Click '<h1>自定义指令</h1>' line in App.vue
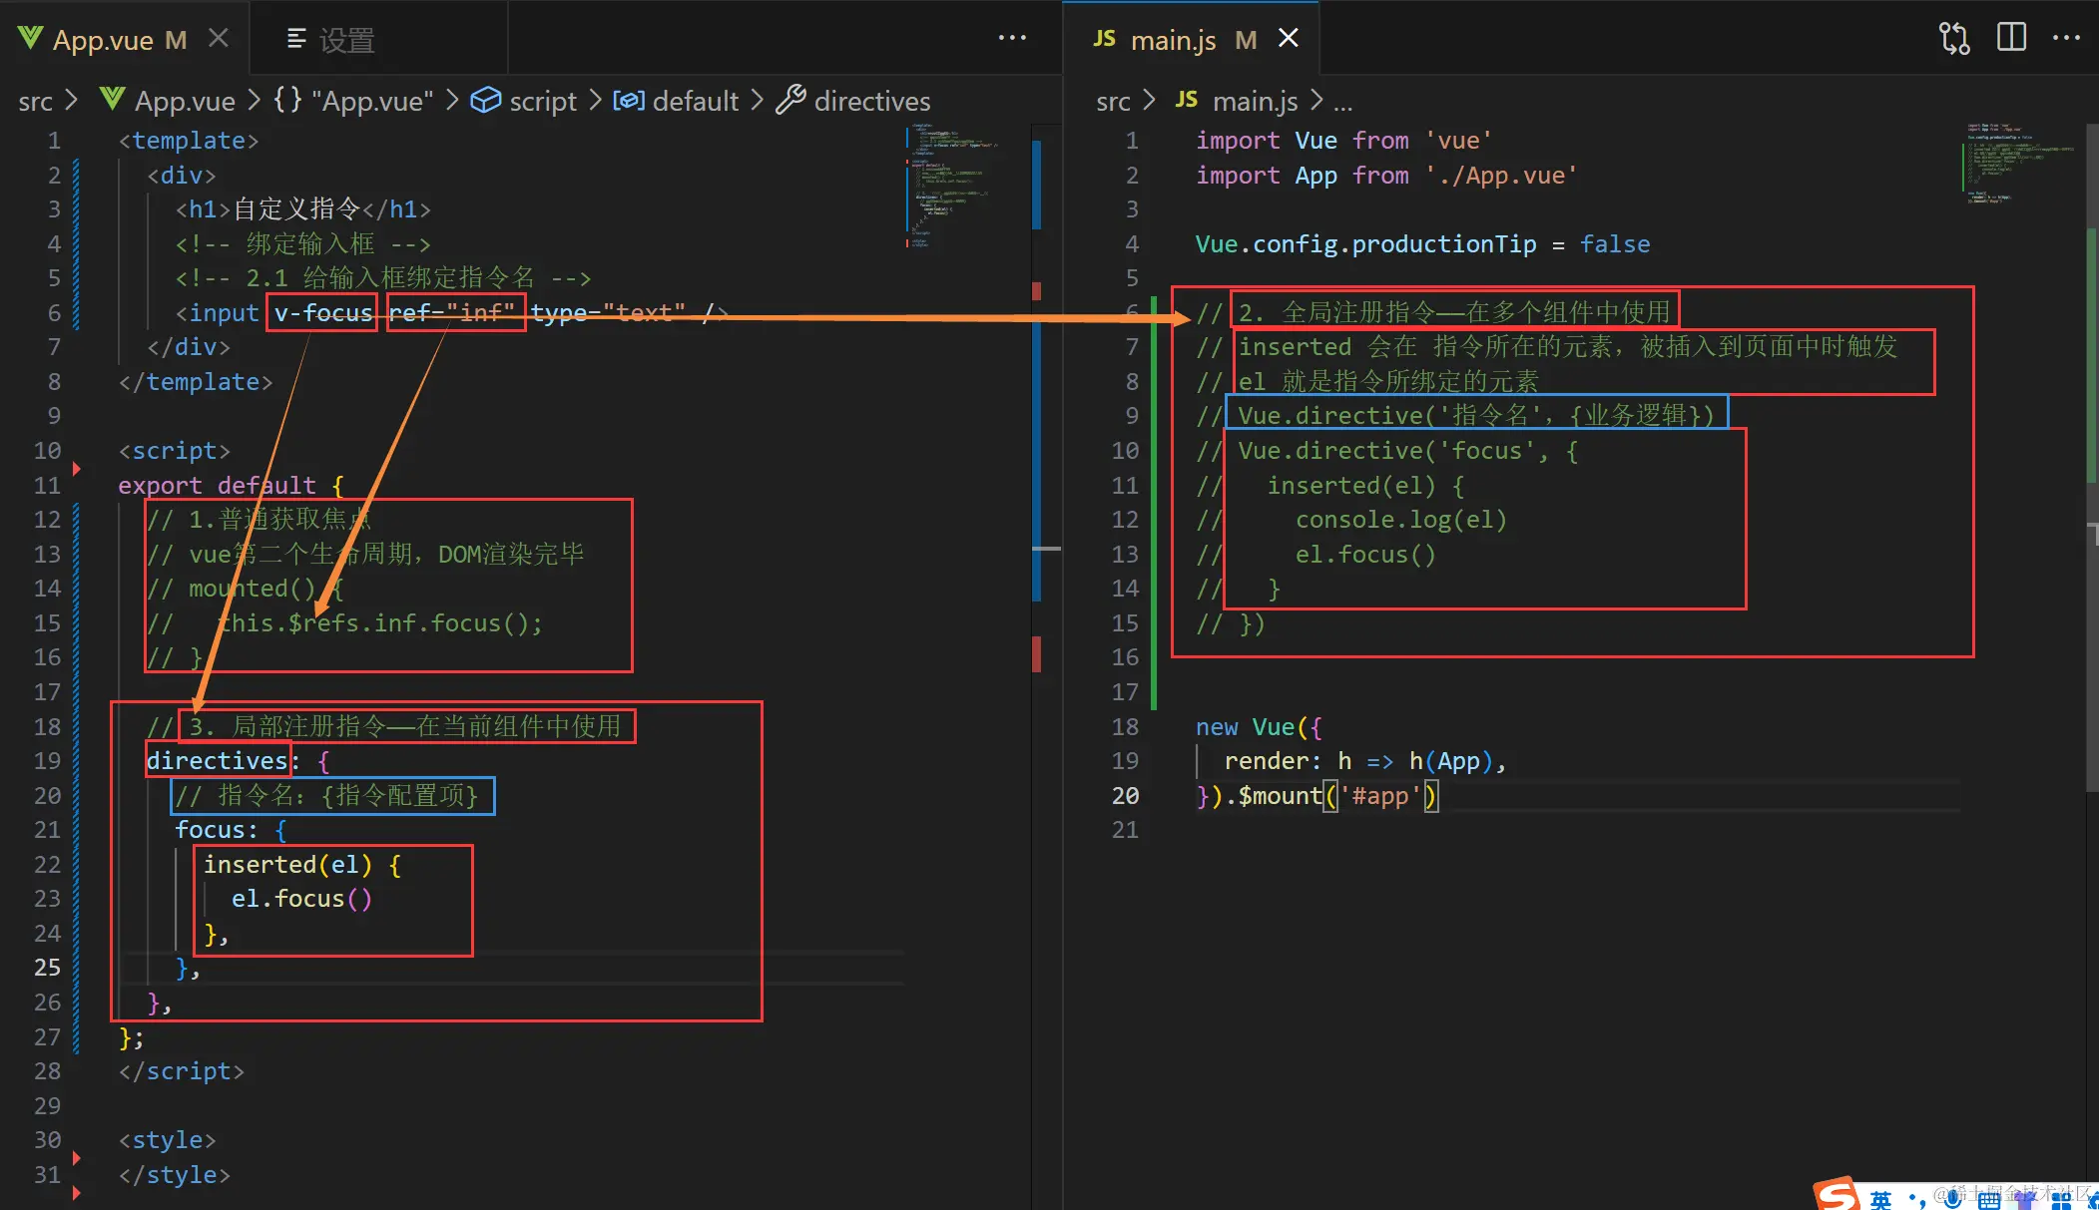This screenshot has width=2099, height=1210. click(x=303, y=208)
